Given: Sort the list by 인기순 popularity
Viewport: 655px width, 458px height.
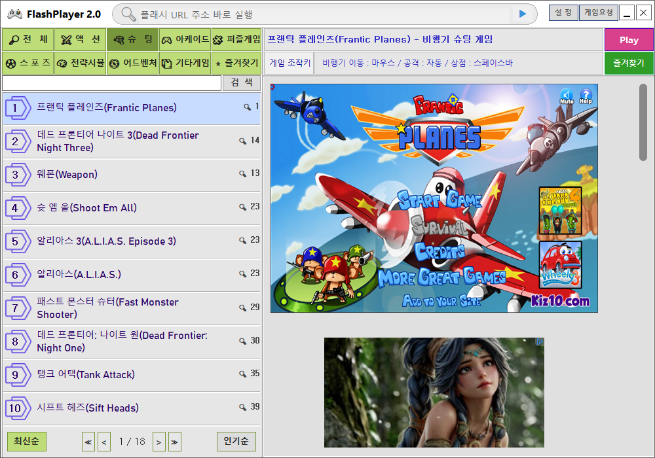Looking at the screenshot, I should (x=236, y=441).
